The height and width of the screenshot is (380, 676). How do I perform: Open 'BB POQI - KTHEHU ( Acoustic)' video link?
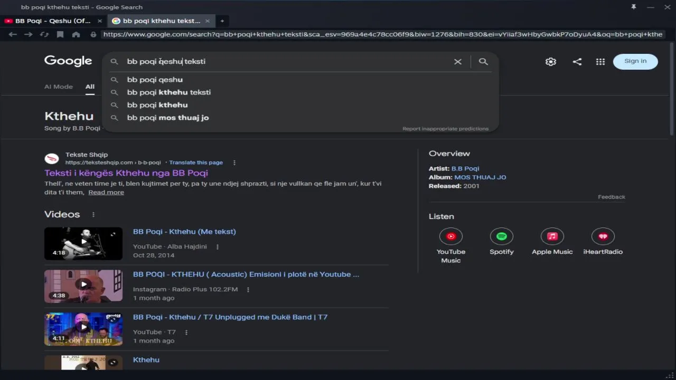[x=246, y=274]
